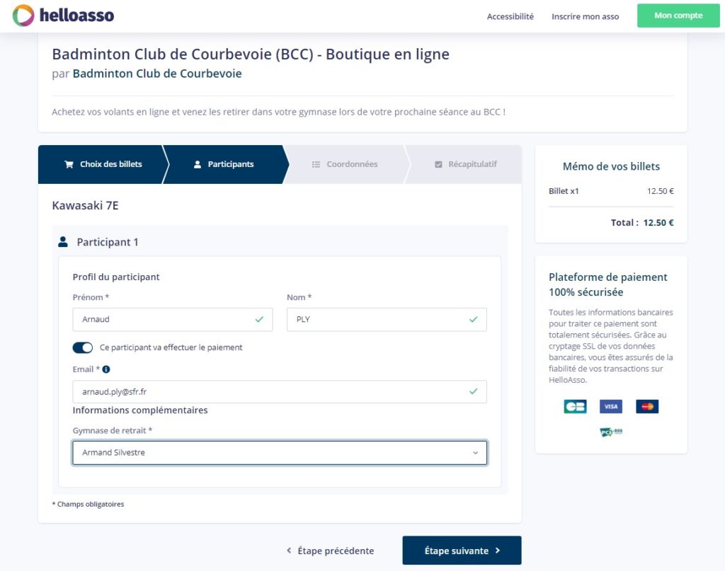The image size is (725, 571).
Task: Go to the Choix des billets step
Action: tap(103, 164)
